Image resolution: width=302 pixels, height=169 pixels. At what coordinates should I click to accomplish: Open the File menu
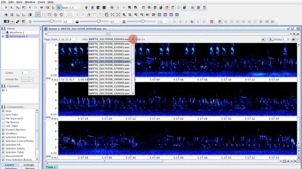(x=3, y=2)
